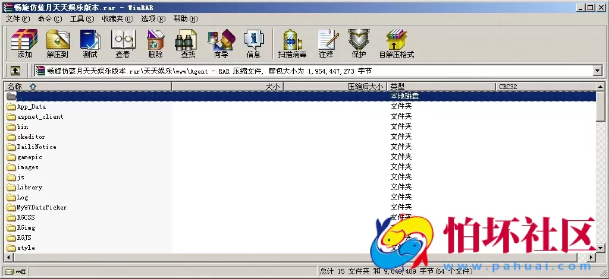The width and height of the screenshot is (609, 279).
Task: Click the gamepic folder icon
Action: tap(11, 157)
